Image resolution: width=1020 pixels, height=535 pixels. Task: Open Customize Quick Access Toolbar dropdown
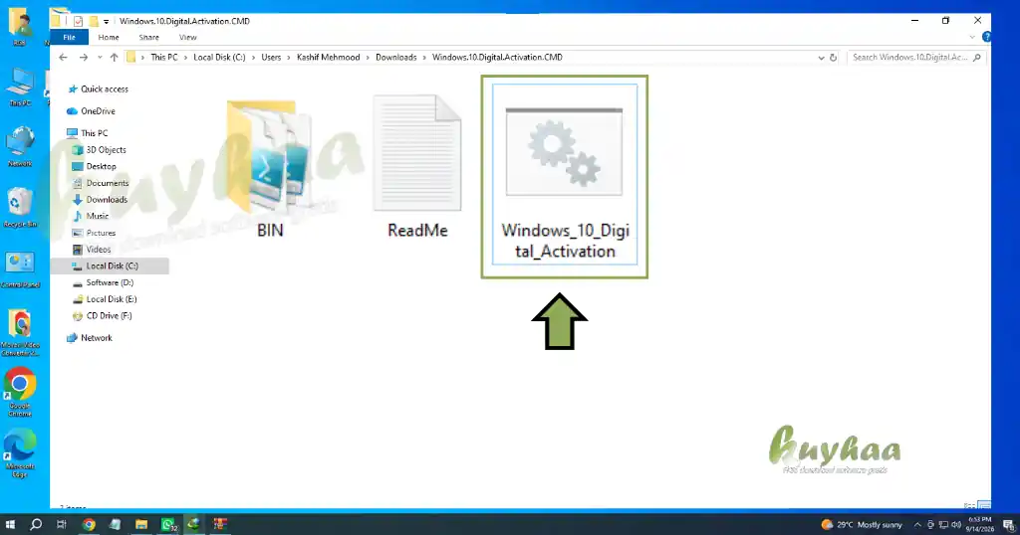point(106,22)
